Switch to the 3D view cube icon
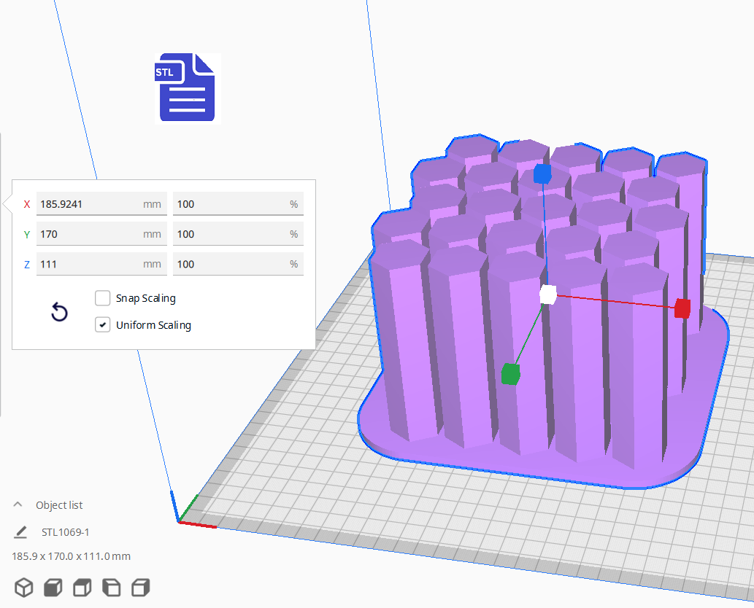754x608 pixels. pos(24,587)
